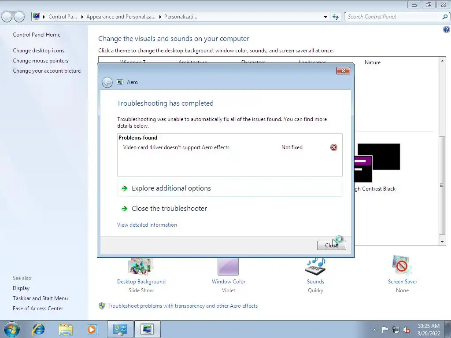Screen dimensions: 451x338
Task: Close the Aero dialog with red X
Action: click(343, 71)
